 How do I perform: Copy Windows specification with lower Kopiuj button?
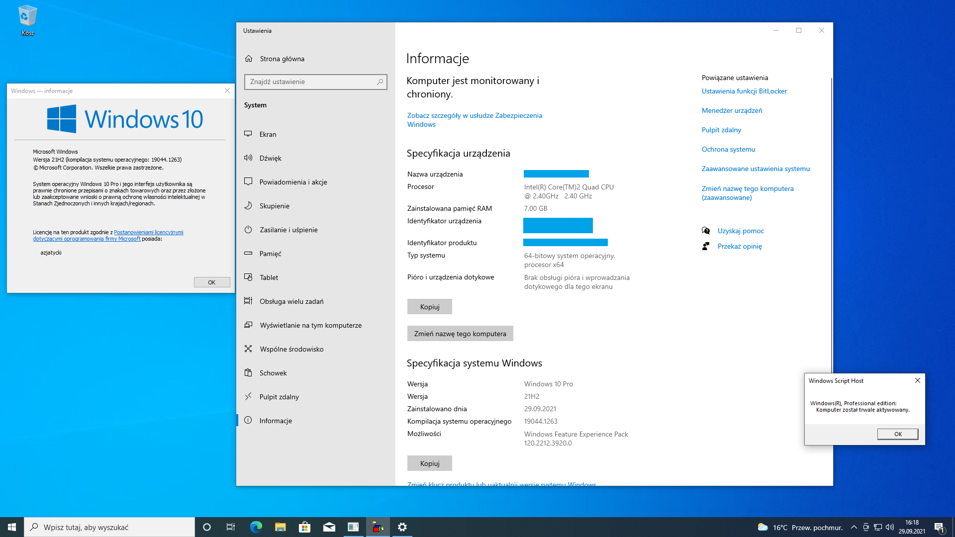click(430, 463)
